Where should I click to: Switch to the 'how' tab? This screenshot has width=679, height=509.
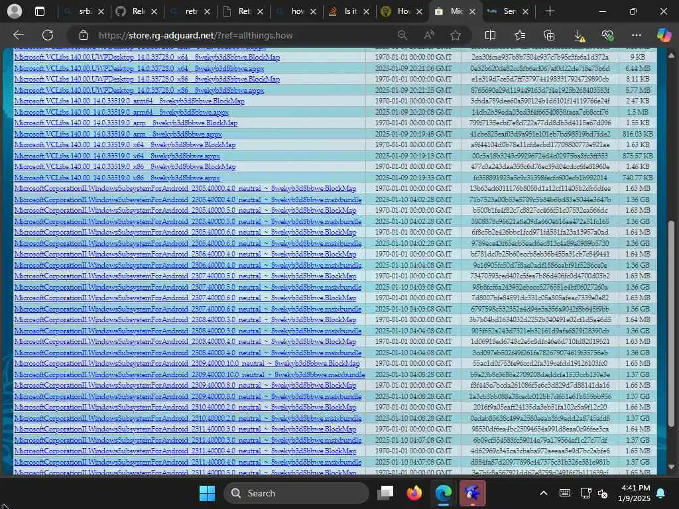tap(296, 12)
